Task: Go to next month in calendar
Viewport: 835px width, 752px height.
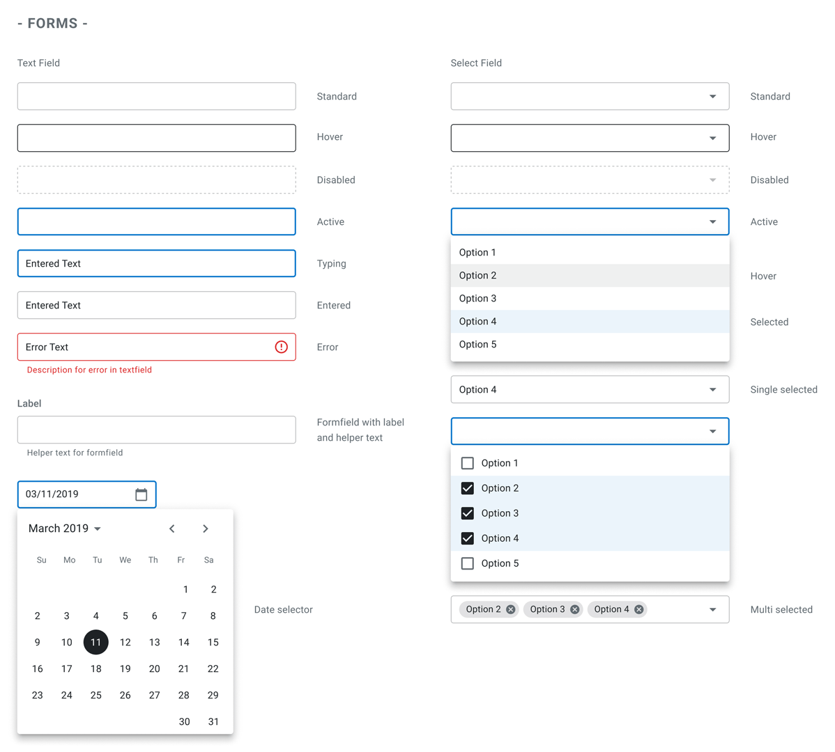Action: pos(206,528)
